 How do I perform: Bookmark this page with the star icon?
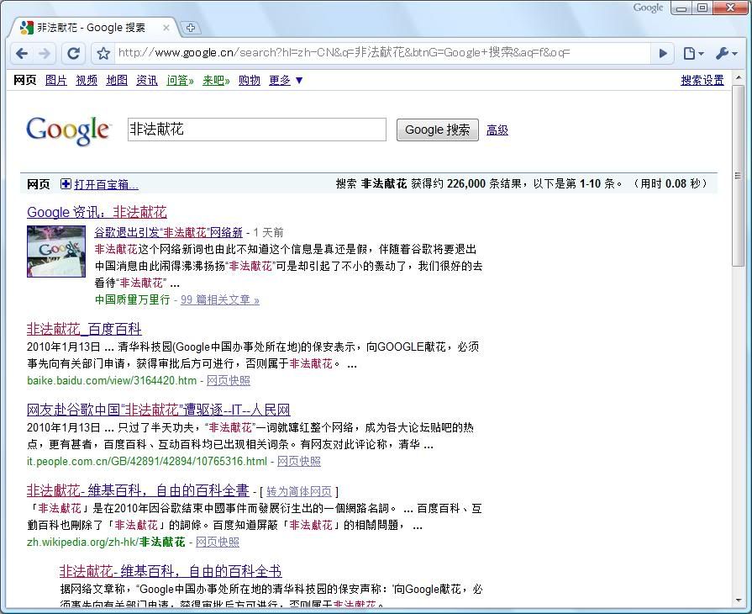click(x=103, y=54)
